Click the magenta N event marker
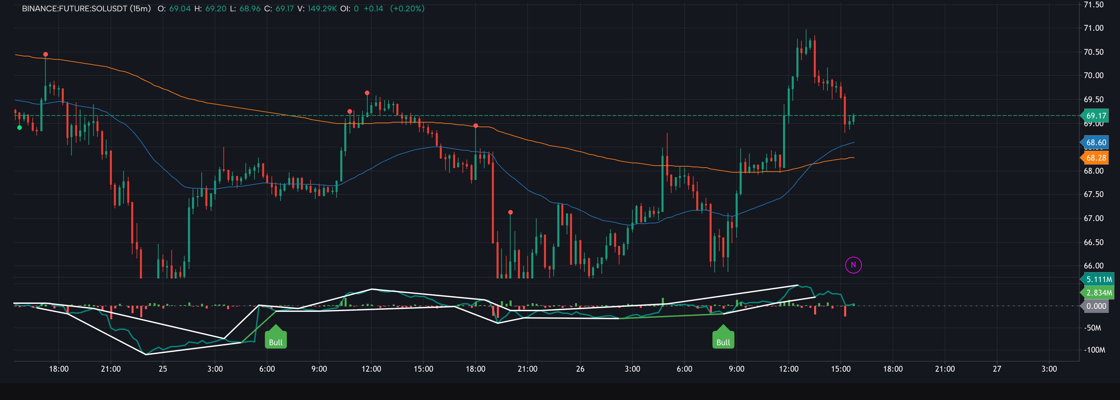 click(853, 265)
